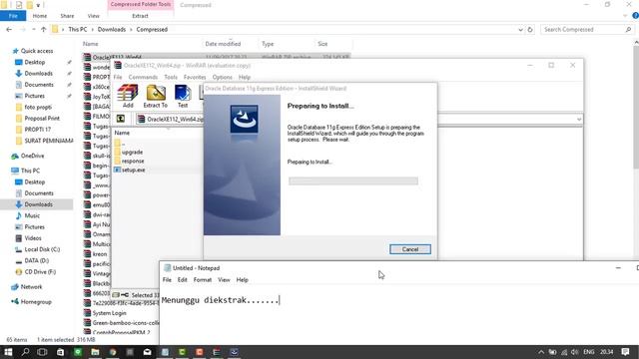The width and height of the screenshot is (639, 359).
Task: Select OneDrive in navigation pane
Action: tap(32, 156)
